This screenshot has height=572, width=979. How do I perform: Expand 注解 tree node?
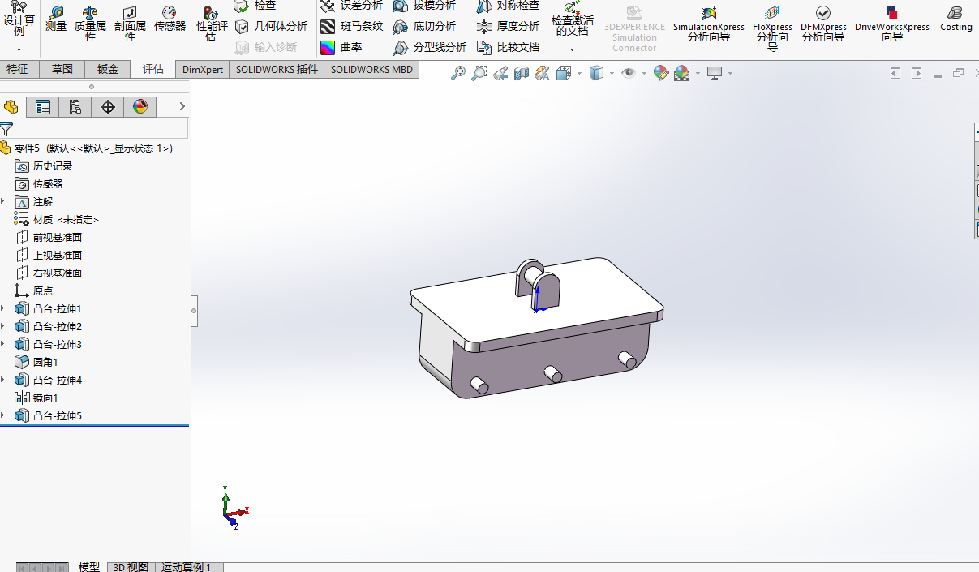click(x=3, y=201)
